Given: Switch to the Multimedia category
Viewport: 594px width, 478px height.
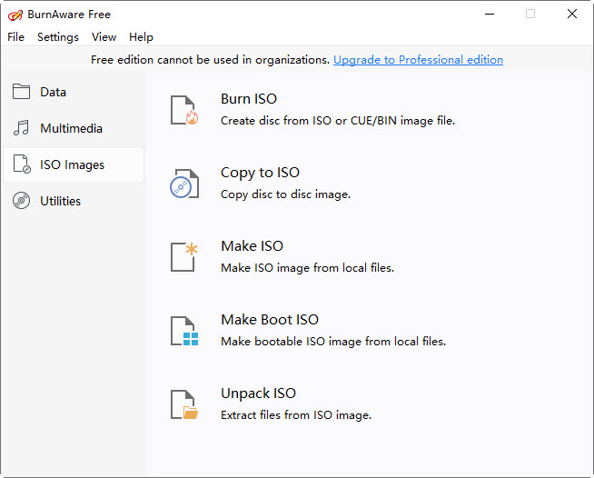Looking at the screenshot, I should 71,128.
